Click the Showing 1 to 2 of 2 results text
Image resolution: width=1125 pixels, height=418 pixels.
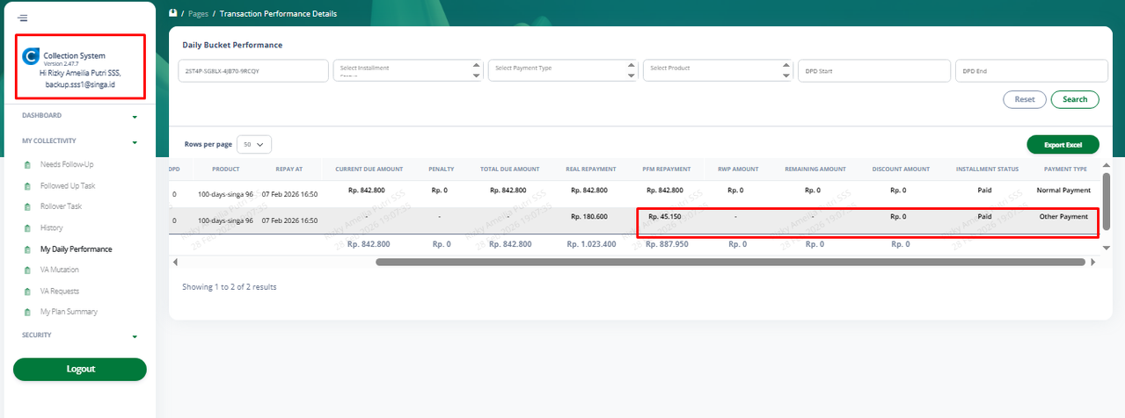230,287
